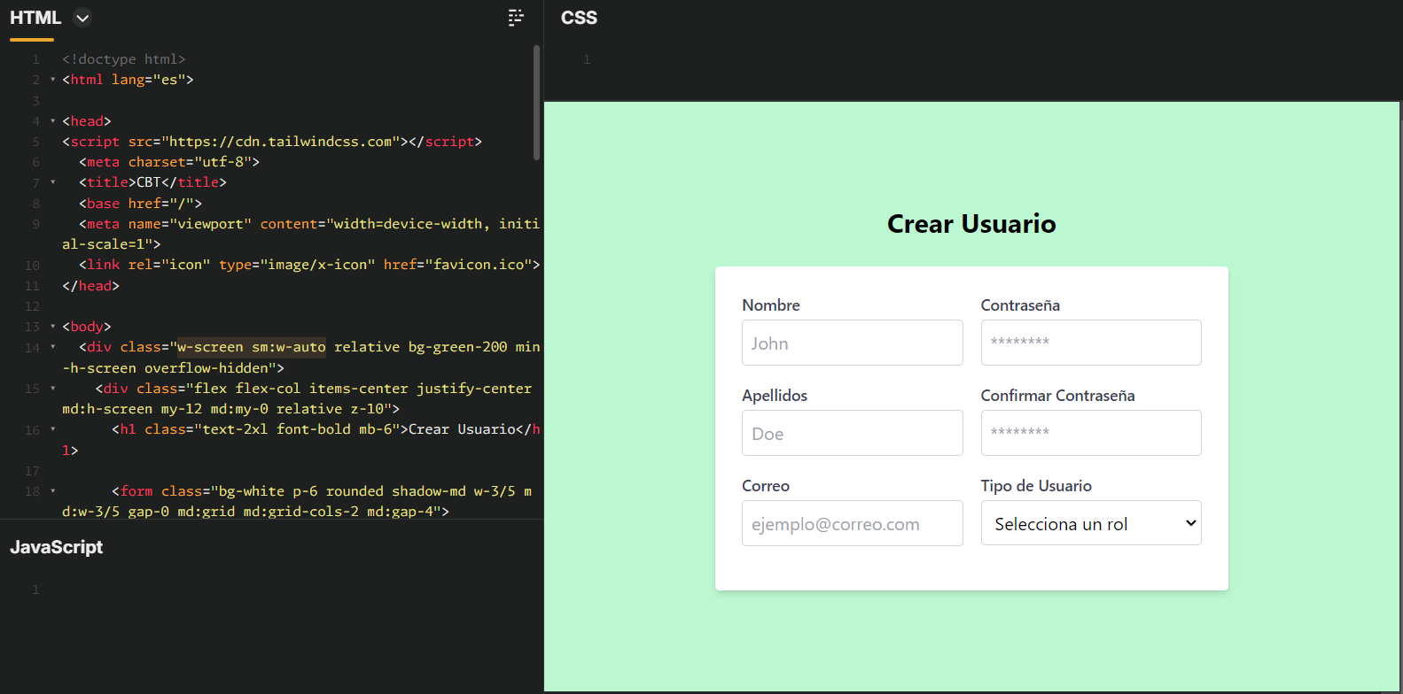Click the HTML editor vertical scrollbar
1403x694 pixels.
point(536,103)
